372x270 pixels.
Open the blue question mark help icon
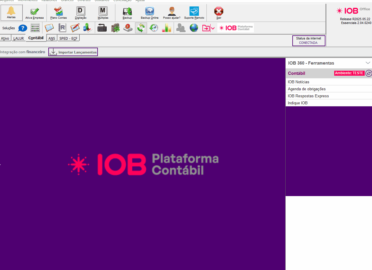(x=23, y=28)
